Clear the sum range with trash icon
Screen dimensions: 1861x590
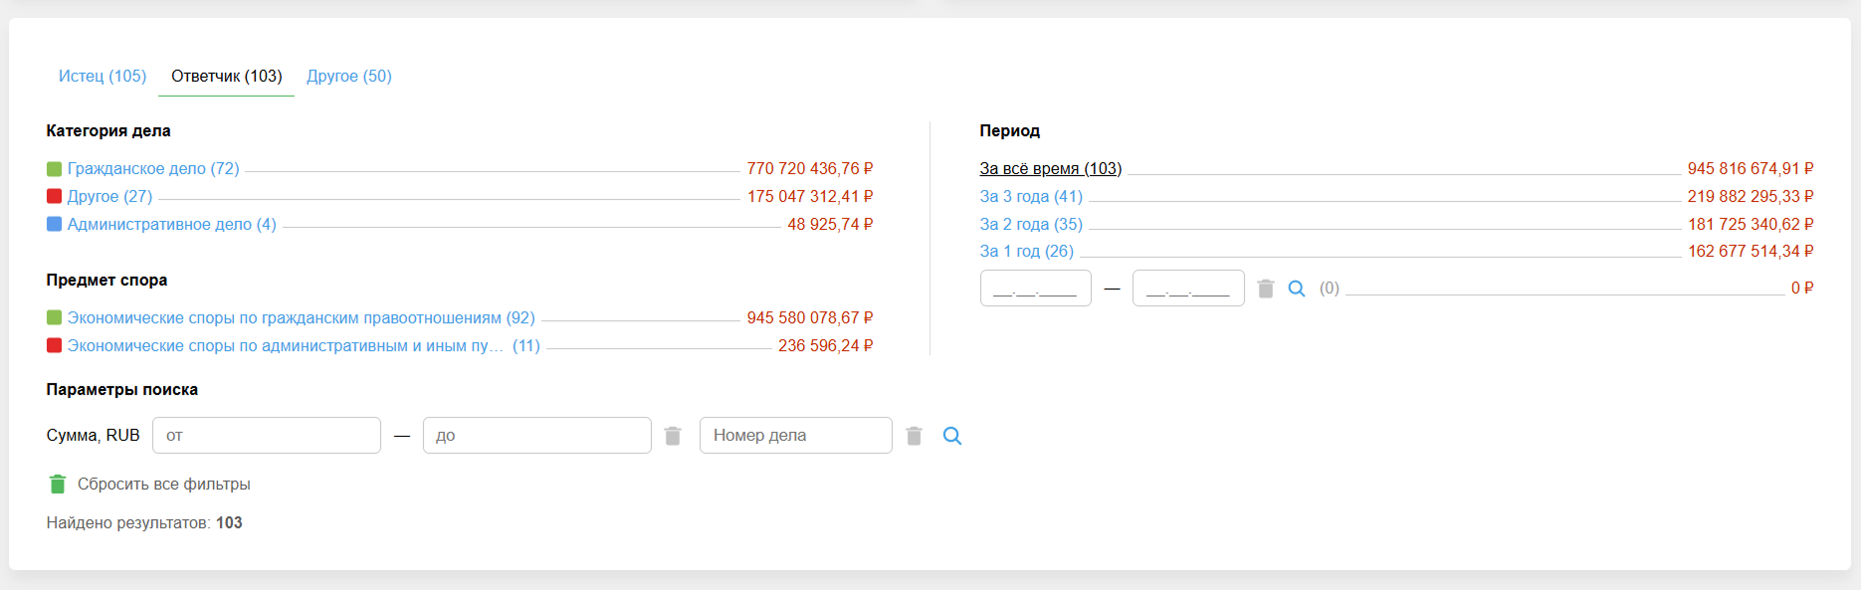(x=673, y=436)
